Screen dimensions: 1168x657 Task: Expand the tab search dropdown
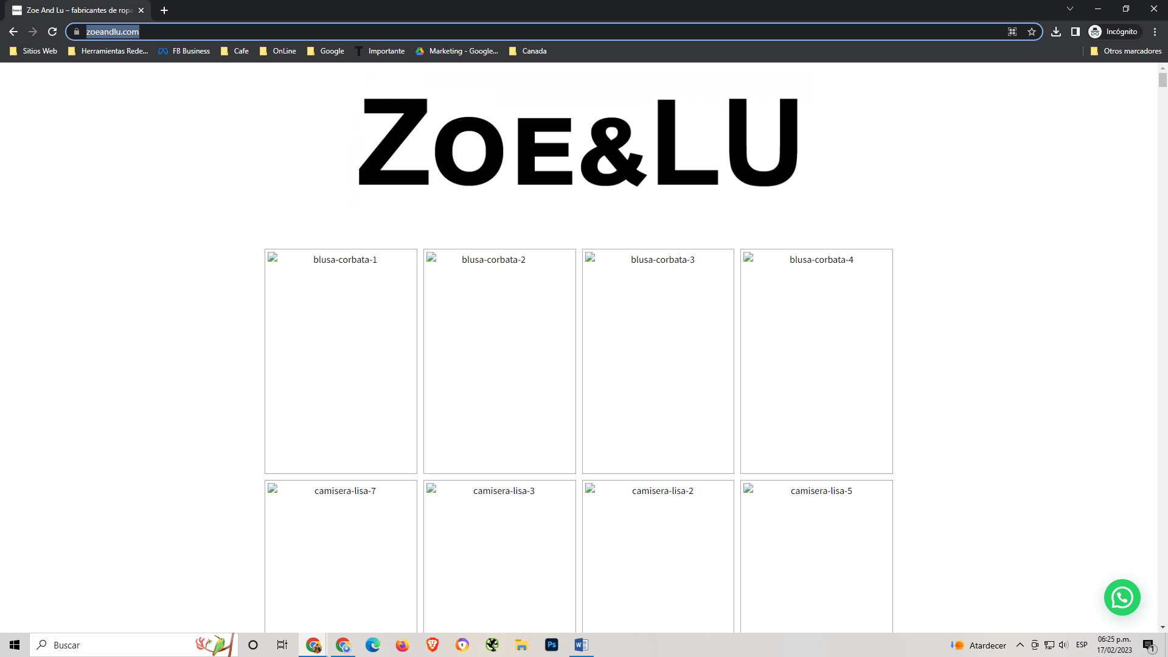coord(1070,9)
